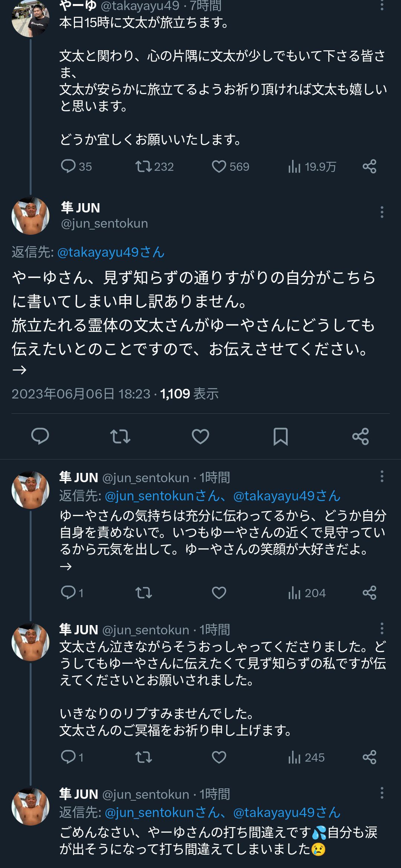Like the main 隼 JUN tweet
This screenshot has width=401, height=868.
pyautogui.click(x=200, y=436)
